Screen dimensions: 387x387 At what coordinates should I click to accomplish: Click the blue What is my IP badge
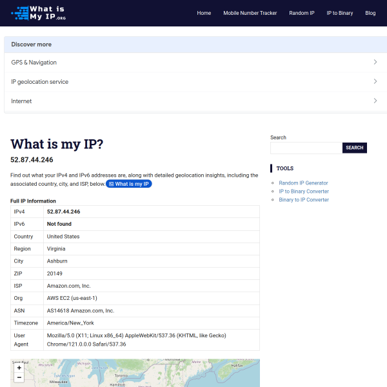click(129, 184)
